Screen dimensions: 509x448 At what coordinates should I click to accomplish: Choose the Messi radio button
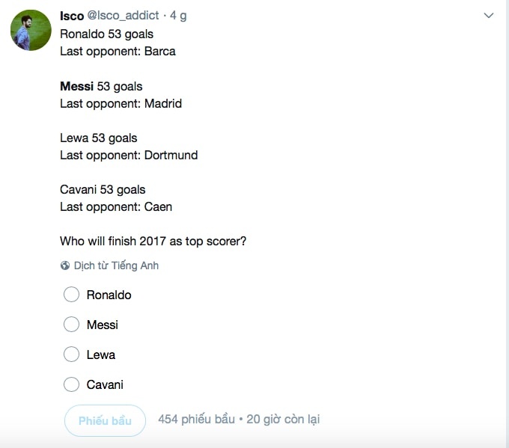(72, 325)
